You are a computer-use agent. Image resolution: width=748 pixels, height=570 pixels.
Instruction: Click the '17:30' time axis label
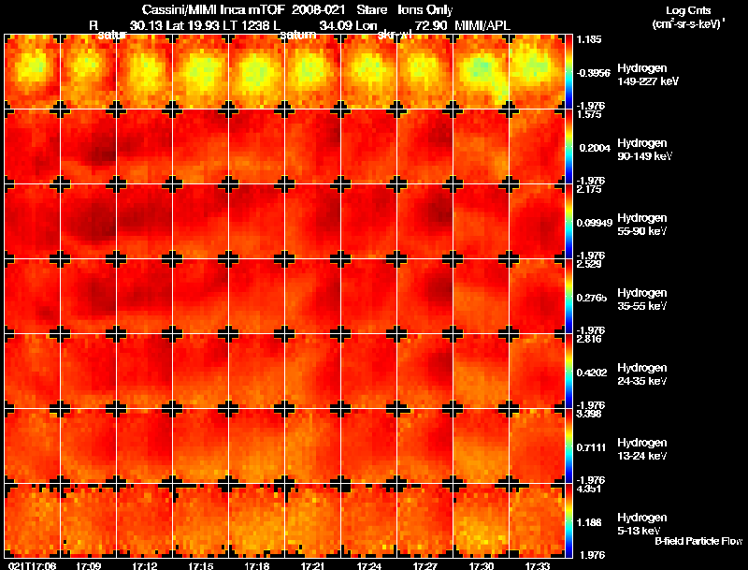[x=481, y=565]
